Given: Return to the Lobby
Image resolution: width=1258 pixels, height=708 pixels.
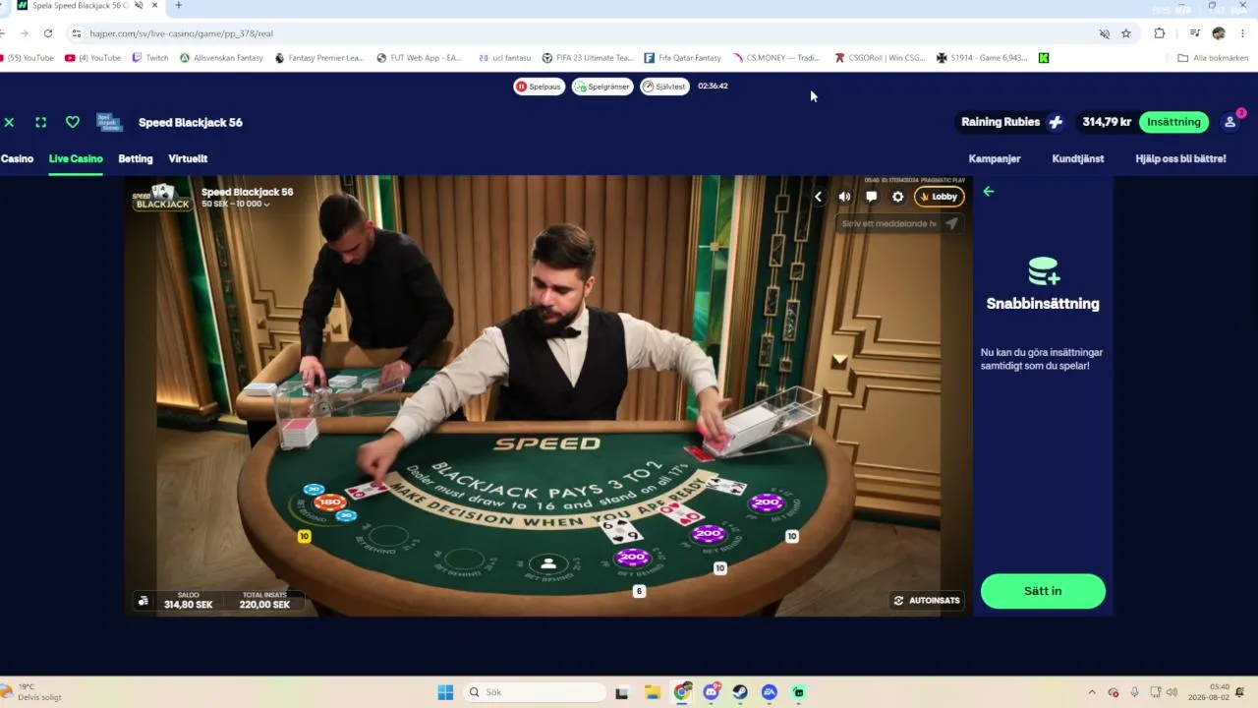Looking at the screenshot, I should [940, 197].
